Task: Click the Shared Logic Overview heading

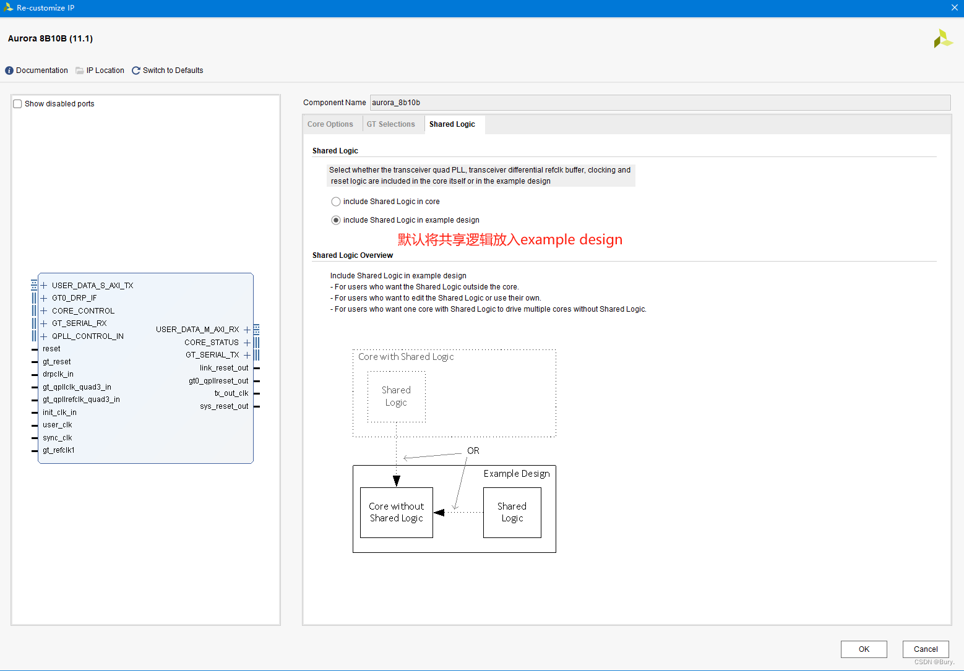Action: (353, 255)
